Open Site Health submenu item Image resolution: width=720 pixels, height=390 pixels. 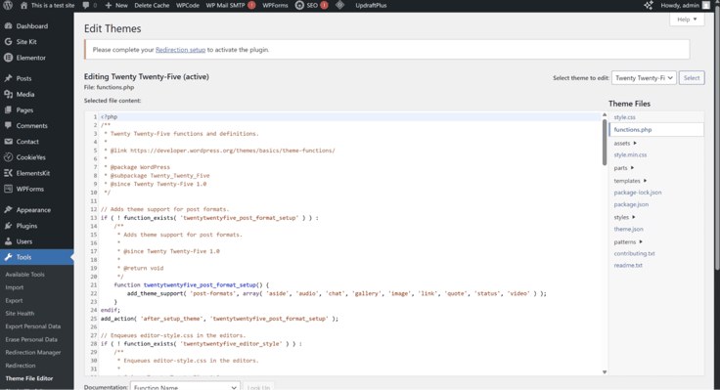[x=20, y=314]
